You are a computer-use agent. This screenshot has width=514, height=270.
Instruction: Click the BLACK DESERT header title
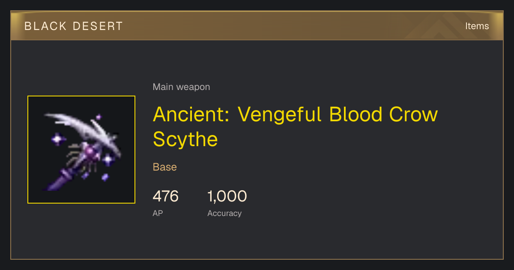coord(74,26)
